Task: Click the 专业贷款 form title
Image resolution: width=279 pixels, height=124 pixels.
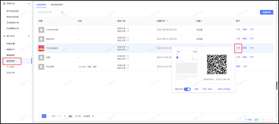Action: coord(50,67)
